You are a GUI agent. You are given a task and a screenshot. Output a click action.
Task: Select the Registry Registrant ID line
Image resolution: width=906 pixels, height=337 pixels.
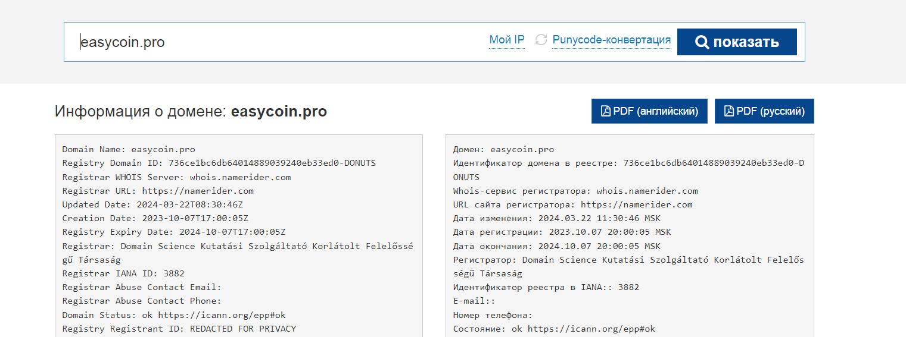179,329
